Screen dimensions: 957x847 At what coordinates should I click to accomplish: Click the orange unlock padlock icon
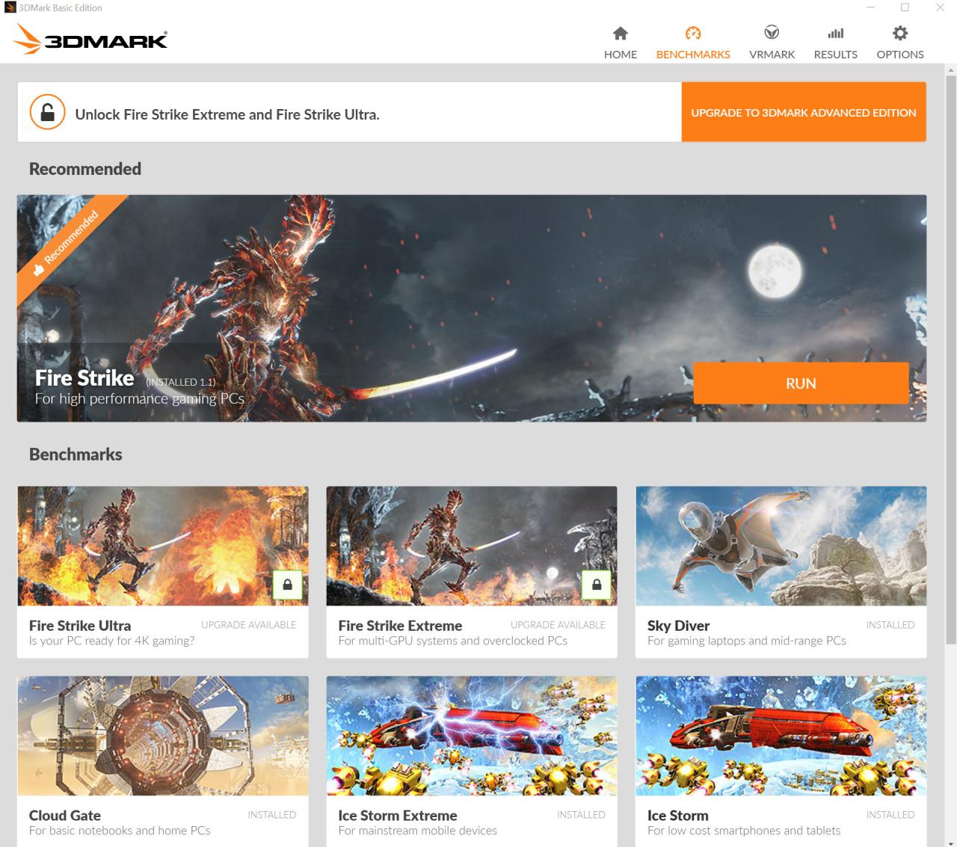47,112
